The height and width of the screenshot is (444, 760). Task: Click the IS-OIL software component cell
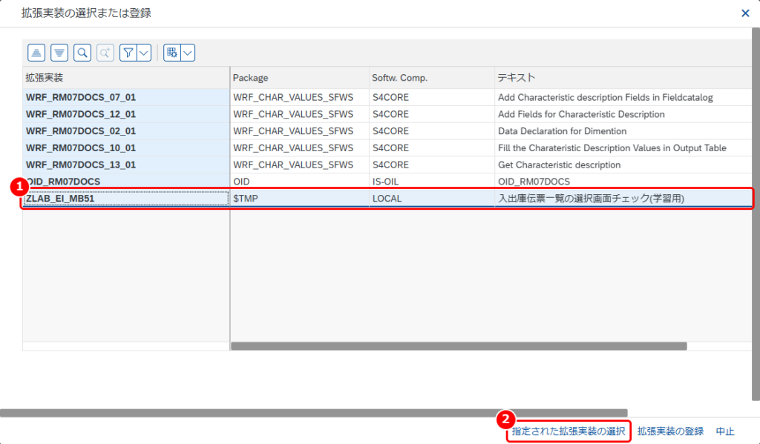click(x=432, y=182)
